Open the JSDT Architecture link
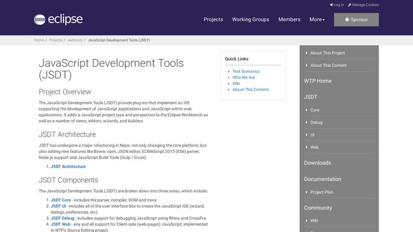This screenshot has width=413, height=232. [x=68, y=167]
